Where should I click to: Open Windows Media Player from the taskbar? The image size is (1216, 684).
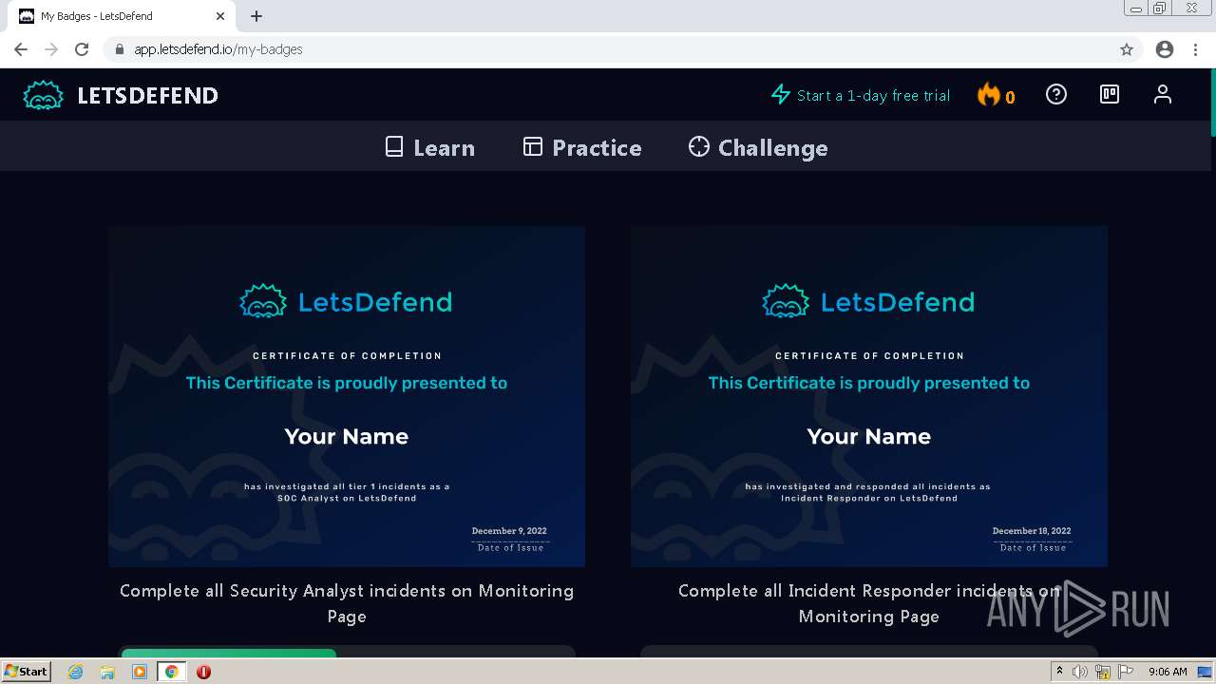pyautogui.click(x=140, y=672)
